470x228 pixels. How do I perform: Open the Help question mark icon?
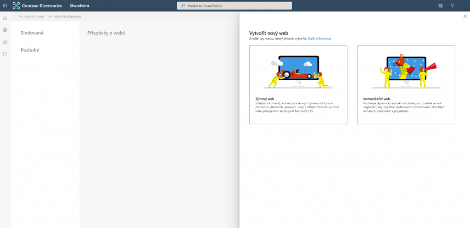[452, 6]
